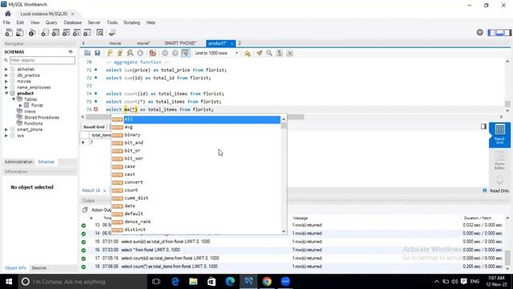Image resolution: width=513 pixels, height=289 pixels.
Task: Toggle invisible characters icon
Action: point(280,53)
